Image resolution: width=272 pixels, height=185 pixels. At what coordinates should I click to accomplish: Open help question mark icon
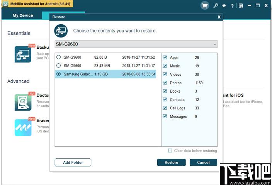click(232, 6)
